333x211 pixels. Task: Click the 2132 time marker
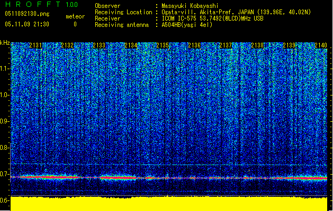point(67,45)
